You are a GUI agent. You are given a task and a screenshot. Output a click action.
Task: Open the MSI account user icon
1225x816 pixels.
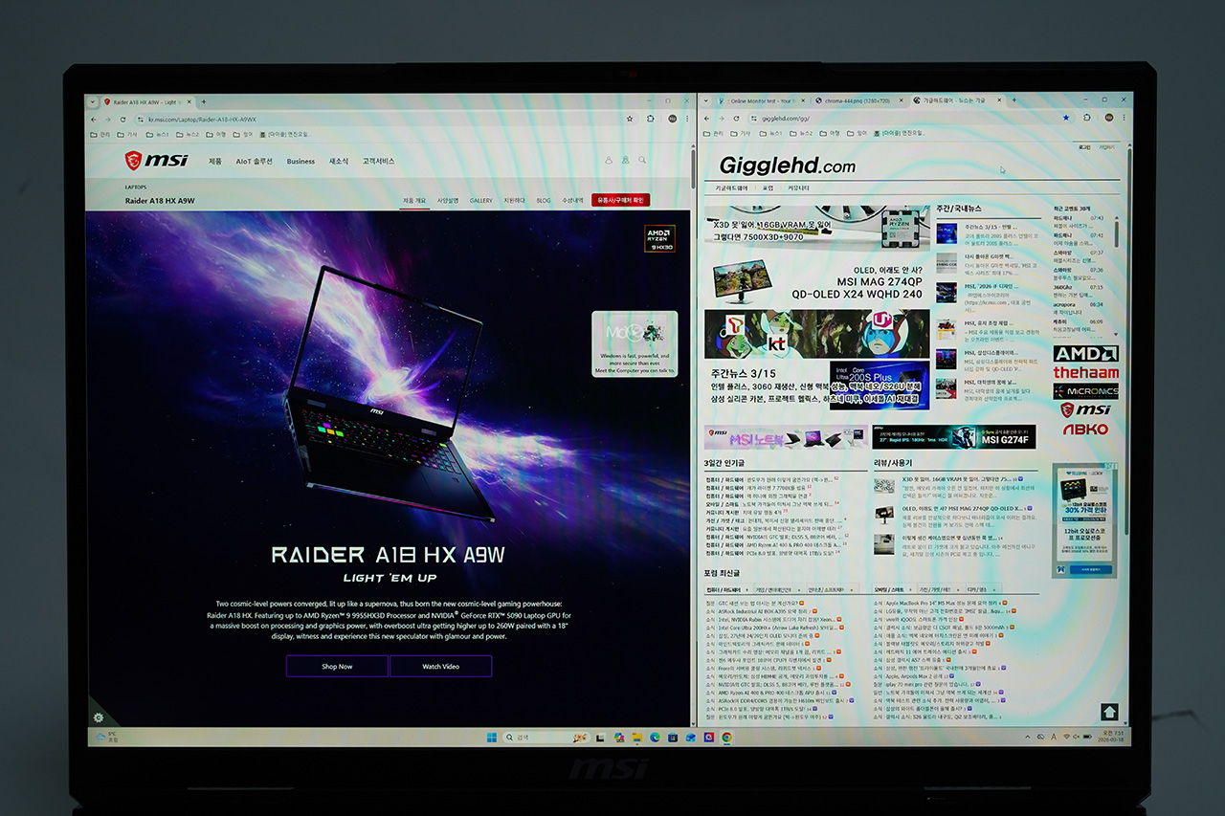click(x=608, y=161)
